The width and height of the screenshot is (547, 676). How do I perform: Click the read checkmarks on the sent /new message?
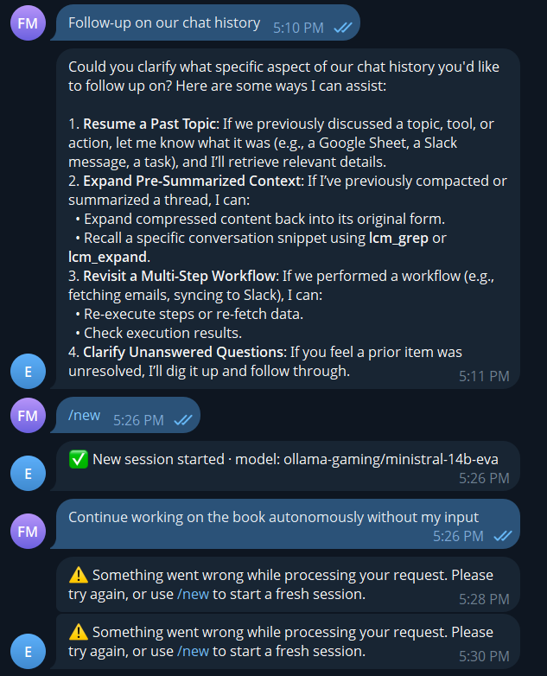point(182,420)
